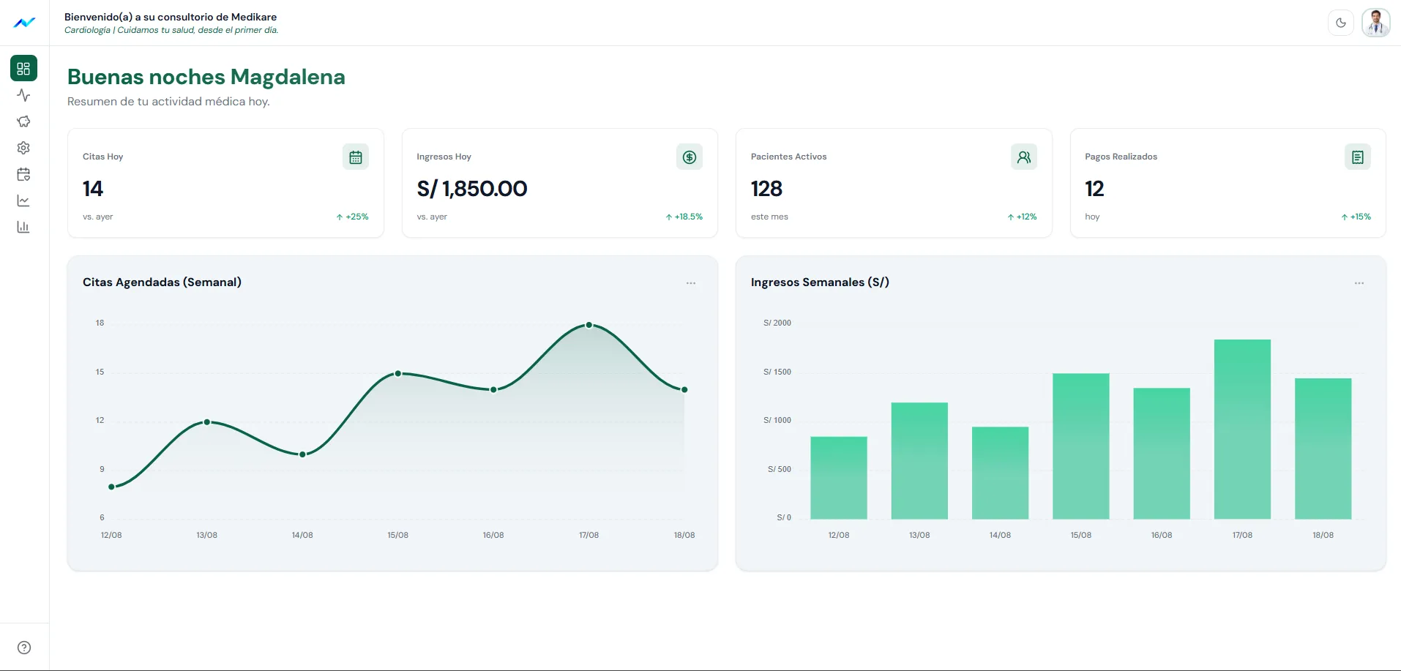Screen dimensions: 1401x671
Task: Select the activity pulse icon in sidebar
Action: point(23,95)
